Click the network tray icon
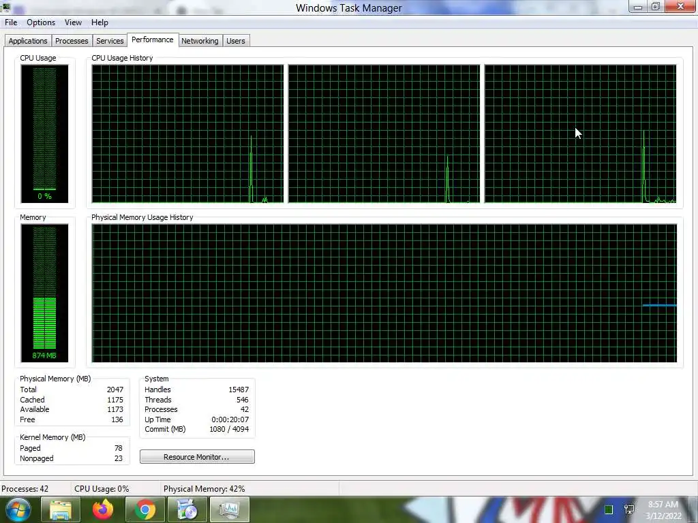This screenshot has height=523, width=698. coord(629,509)
